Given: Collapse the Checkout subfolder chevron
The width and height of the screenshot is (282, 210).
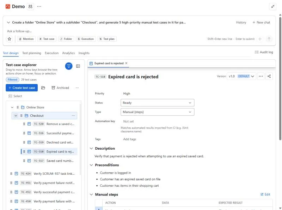Looking at the screenshot, I should [16, 116].
